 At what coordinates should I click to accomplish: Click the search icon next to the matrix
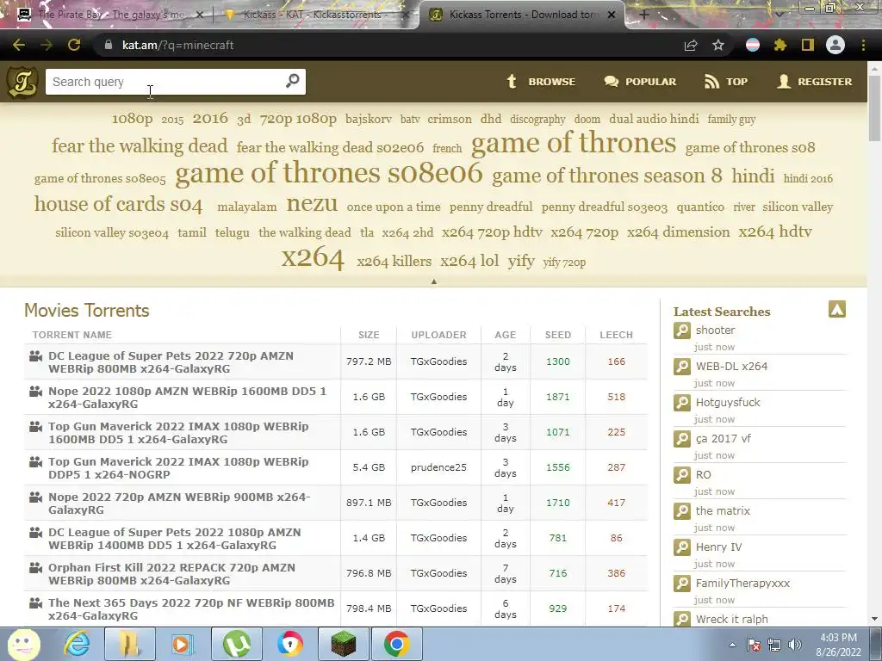[x=682, y=511]
